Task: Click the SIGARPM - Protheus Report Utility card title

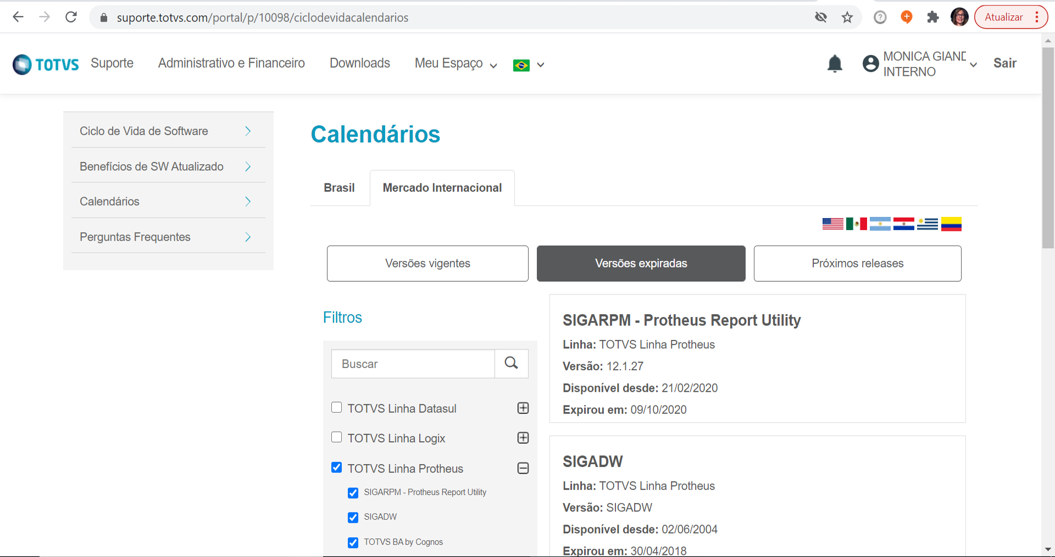Action: (682, 320)
